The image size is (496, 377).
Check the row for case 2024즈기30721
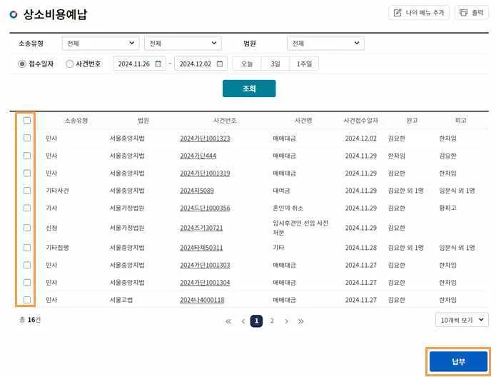[x=27, y=228]
